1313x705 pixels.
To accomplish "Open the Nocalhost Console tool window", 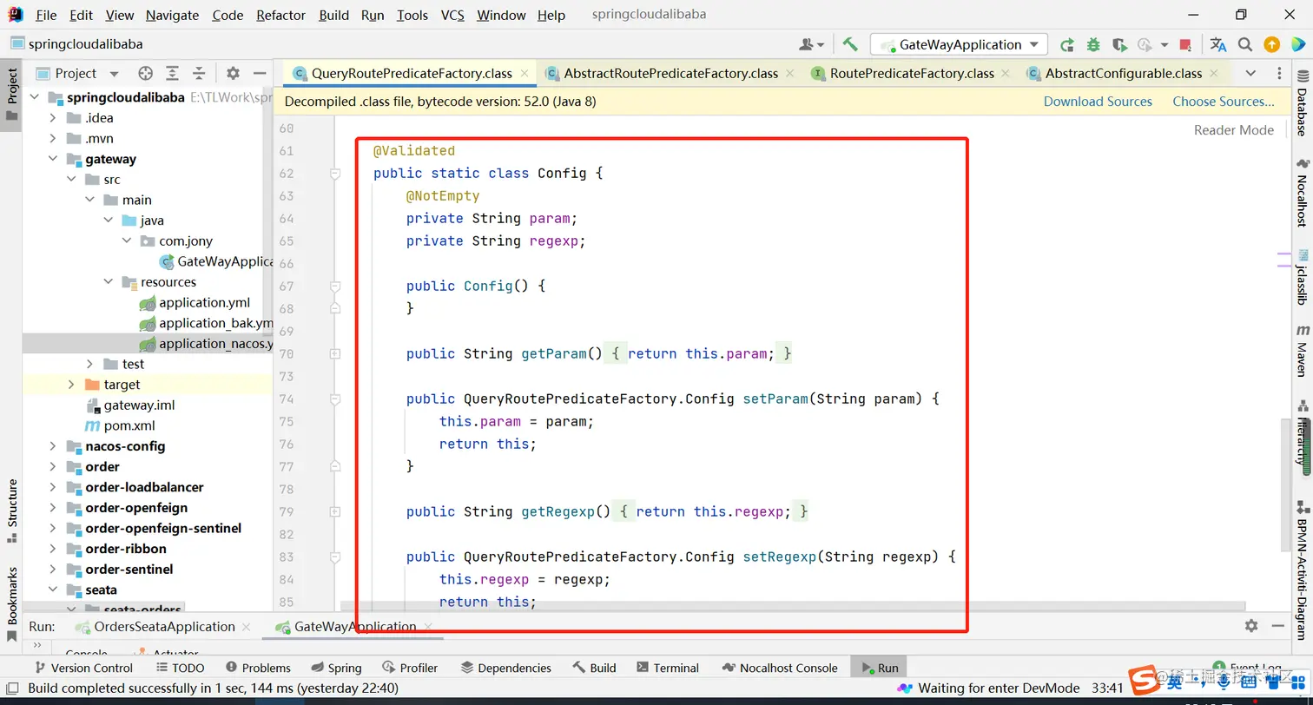I will [779, 668].
